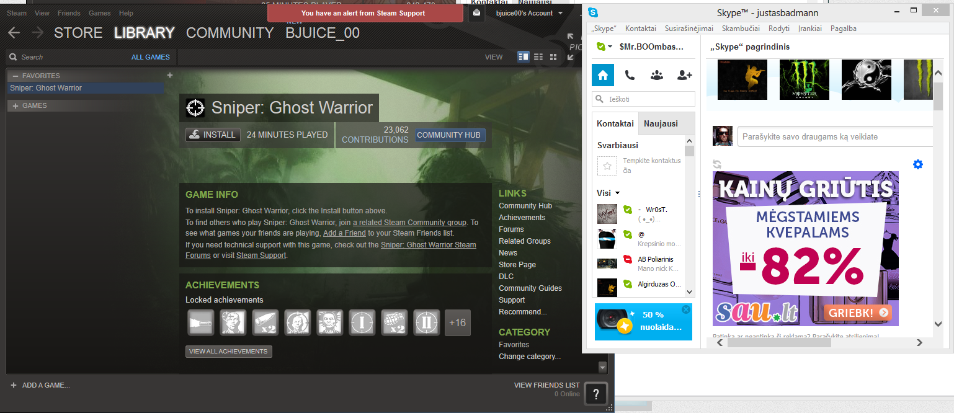The image size is (954, 413).
Task: Click the Skype add contact icon
Action: coord(685,75)
